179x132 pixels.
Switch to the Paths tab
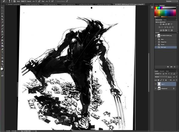[167, 71]
